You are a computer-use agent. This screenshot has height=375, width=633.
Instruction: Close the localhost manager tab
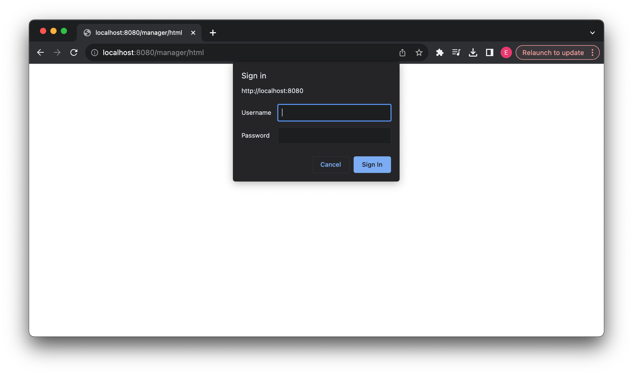coord(193,33)
